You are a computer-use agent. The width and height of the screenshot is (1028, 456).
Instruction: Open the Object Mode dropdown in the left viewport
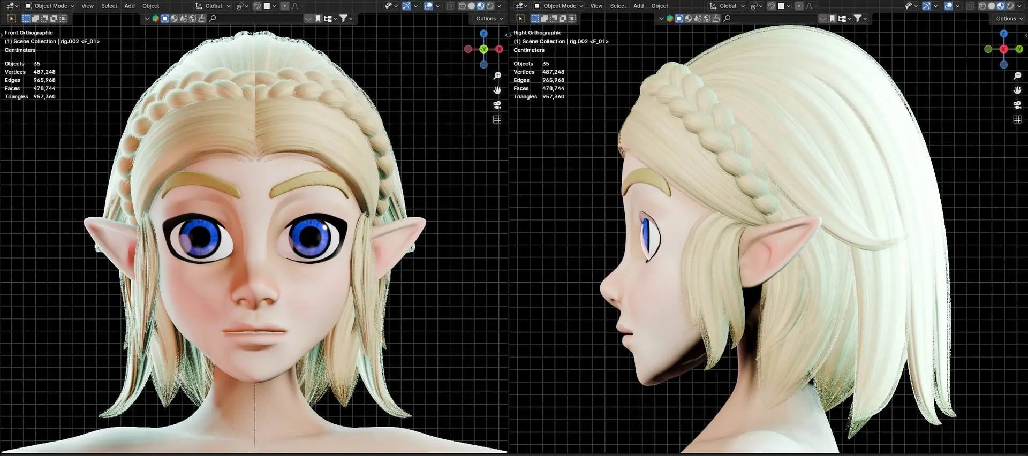click(x=50, y=6)
